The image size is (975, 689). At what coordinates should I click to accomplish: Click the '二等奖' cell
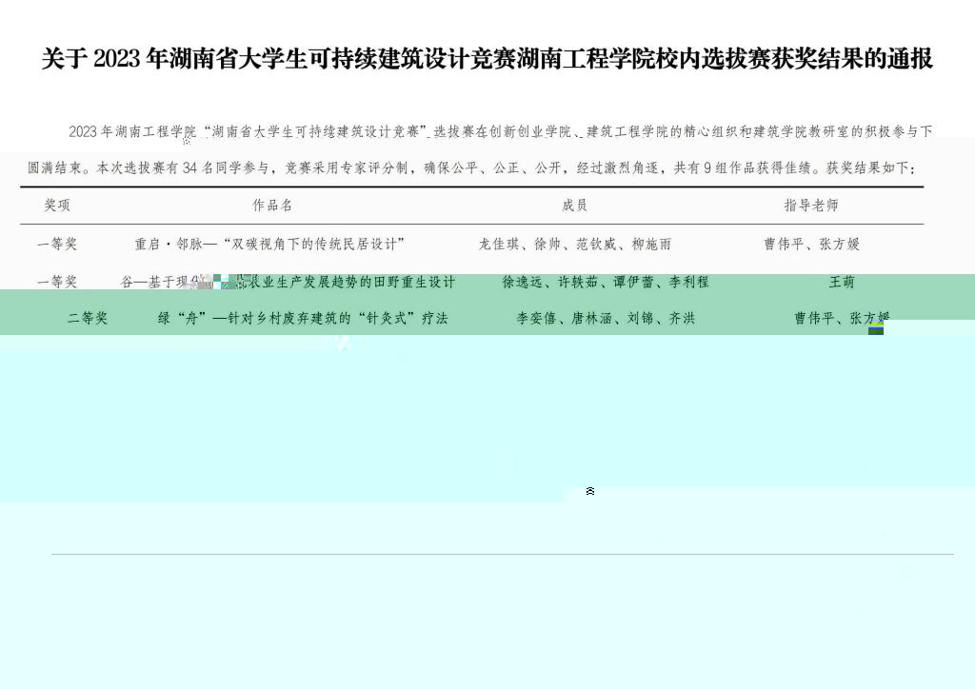click(x=88, y=318)
